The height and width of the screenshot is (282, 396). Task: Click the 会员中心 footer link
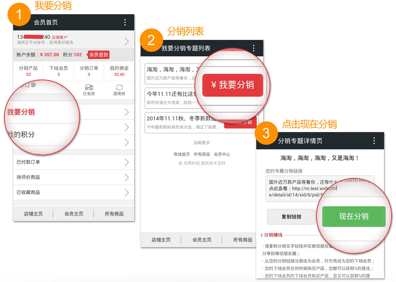click(222, 154)
